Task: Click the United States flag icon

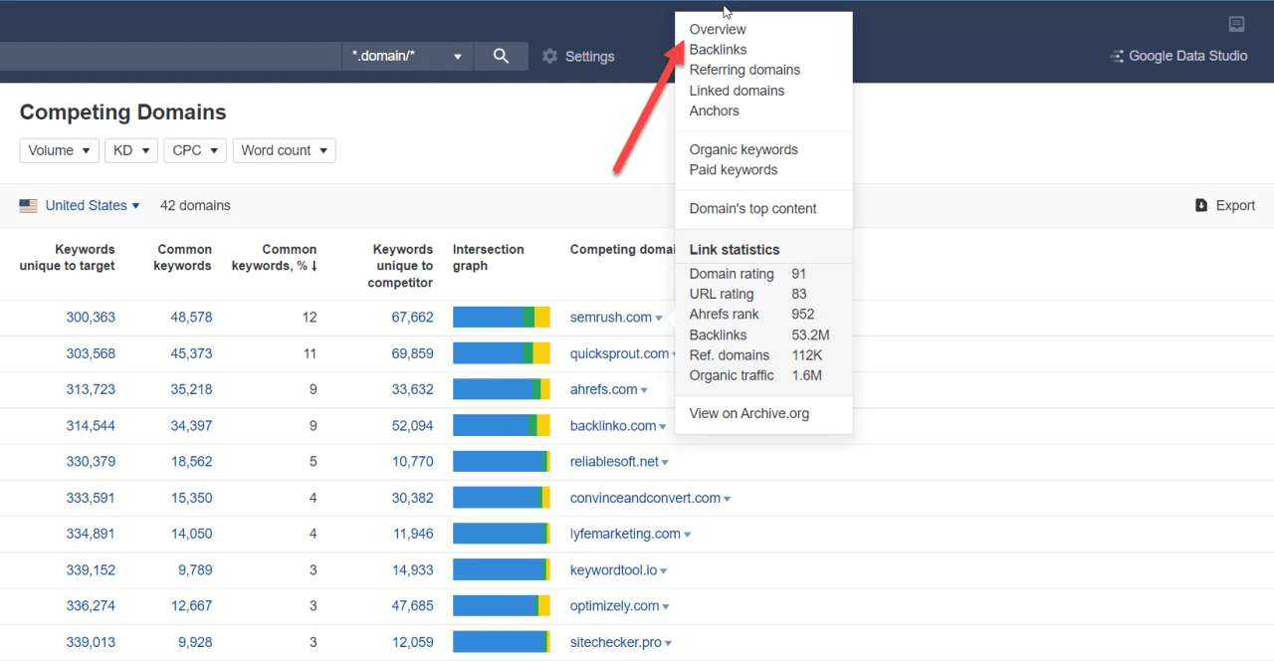Action: point(29,205)
